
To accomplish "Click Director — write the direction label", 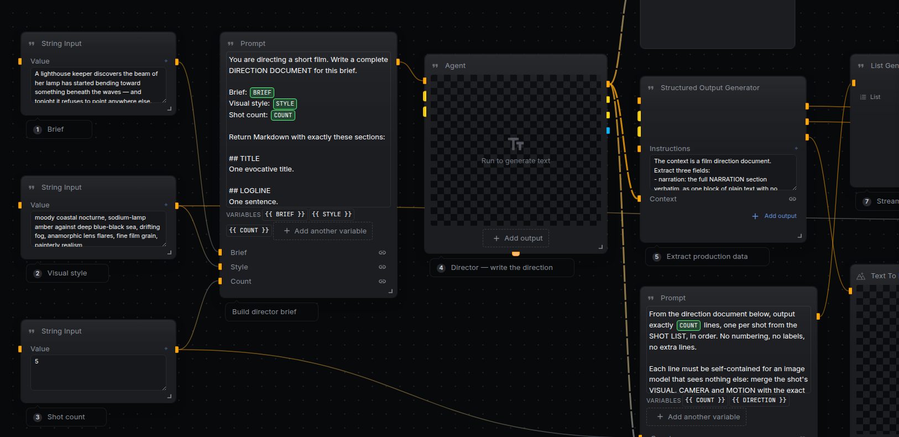I will 502,268.
